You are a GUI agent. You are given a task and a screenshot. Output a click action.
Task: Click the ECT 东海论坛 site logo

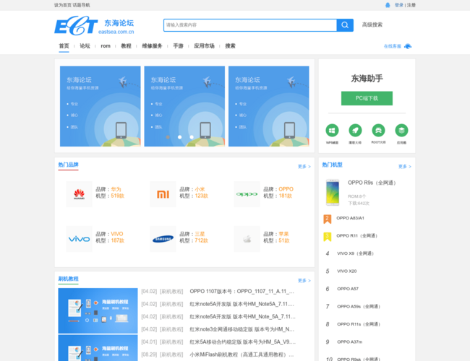pos(94,25)
